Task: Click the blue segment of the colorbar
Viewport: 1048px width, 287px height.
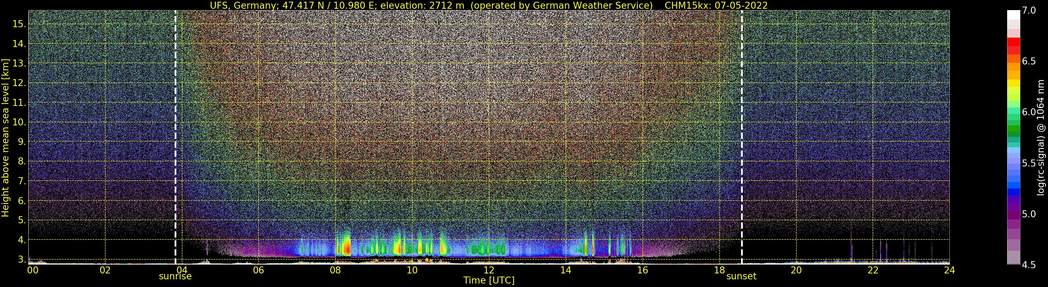Action: click(1013, 192)
